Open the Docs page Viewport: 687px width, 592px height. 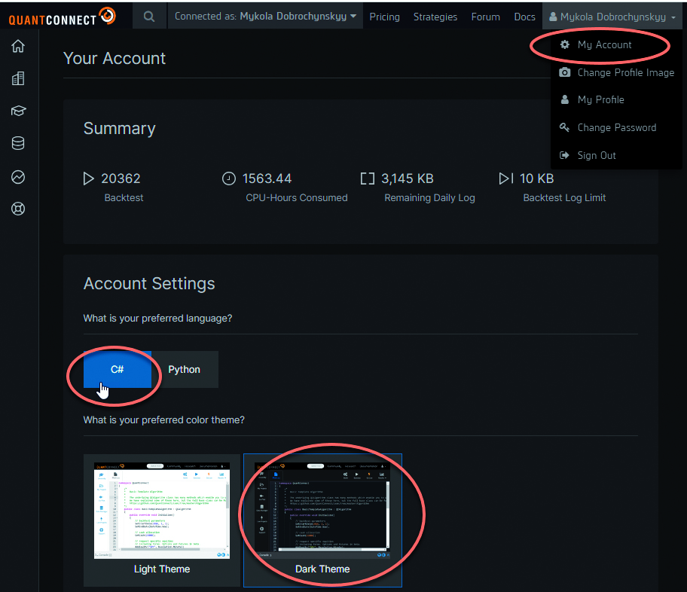(524, 17)
